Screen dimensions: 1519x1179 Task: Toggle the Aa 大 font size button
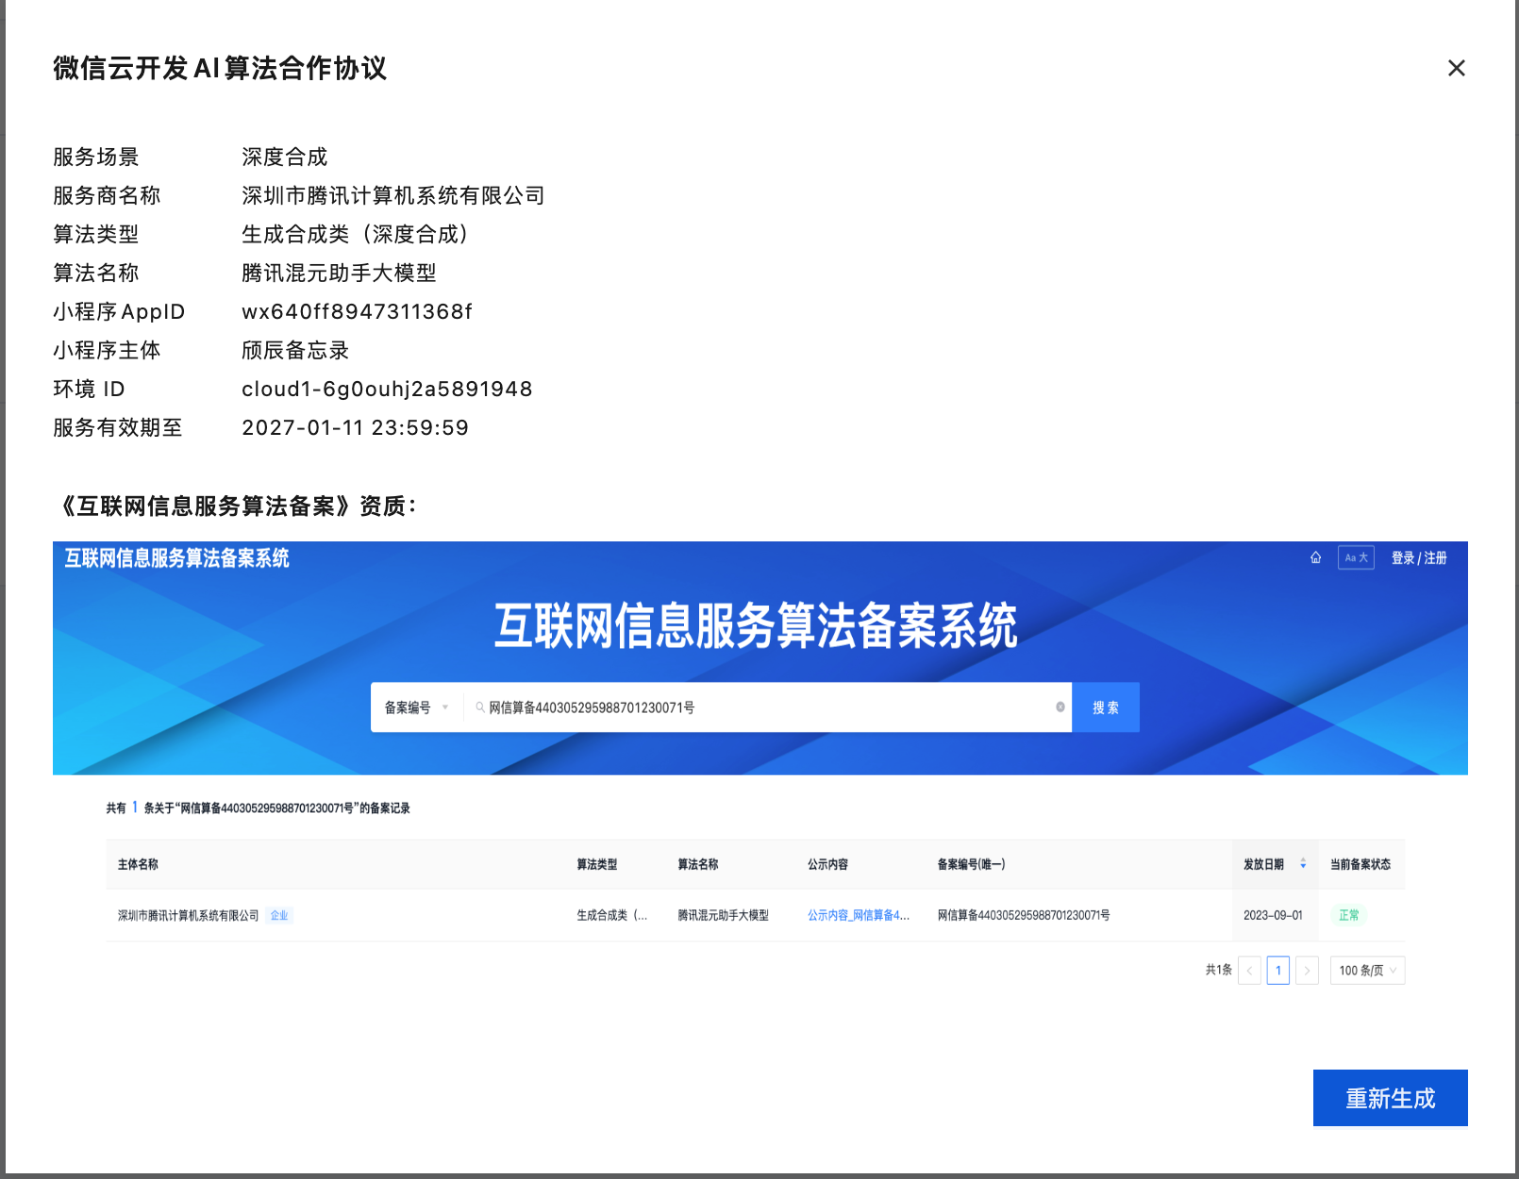1356,557
